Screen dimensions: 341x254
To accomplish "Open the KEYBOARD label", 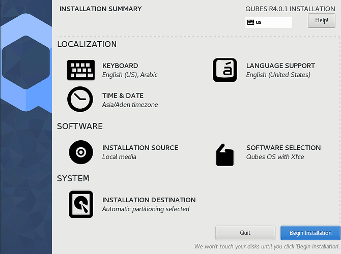I will (x=120, y=66).
